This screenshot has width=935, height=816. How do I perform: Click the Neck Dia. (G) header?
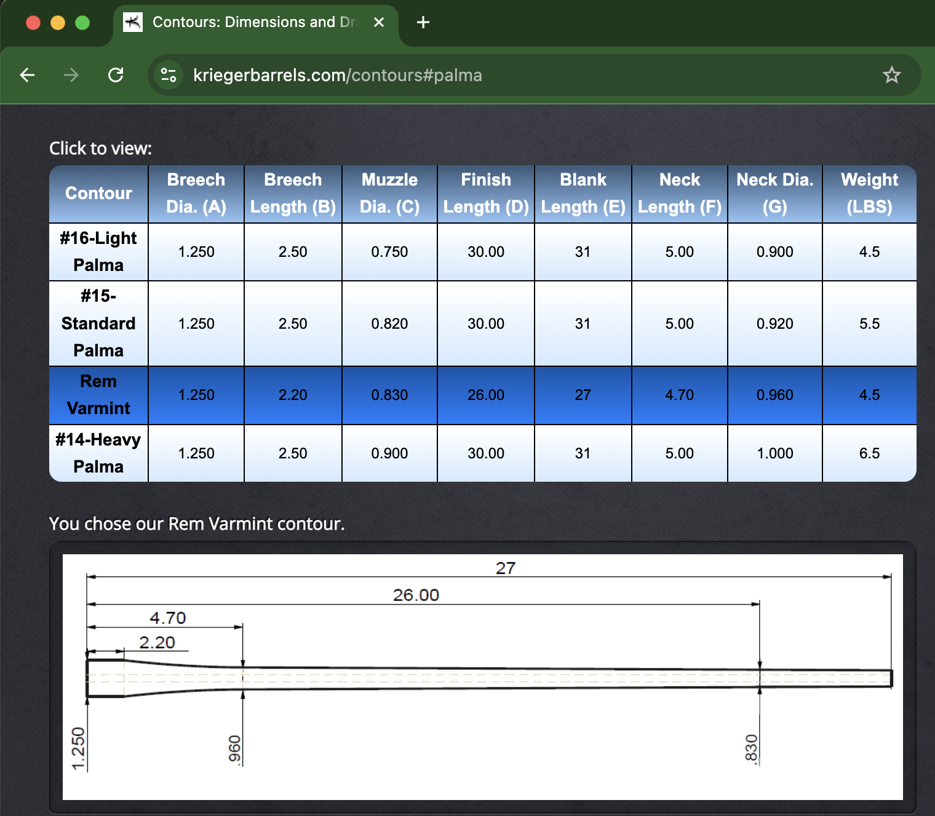pyautogui.click(x=775, y=194)
